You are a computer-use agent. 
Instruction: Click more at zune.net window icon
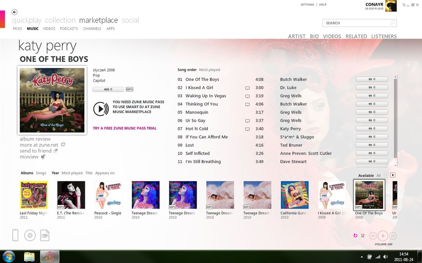(x=63, y=145)
